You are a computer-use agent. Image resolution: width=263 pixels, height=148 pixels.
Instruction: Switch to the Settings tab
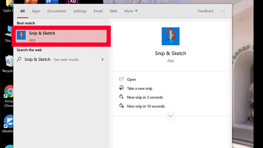tap(80, 11)
